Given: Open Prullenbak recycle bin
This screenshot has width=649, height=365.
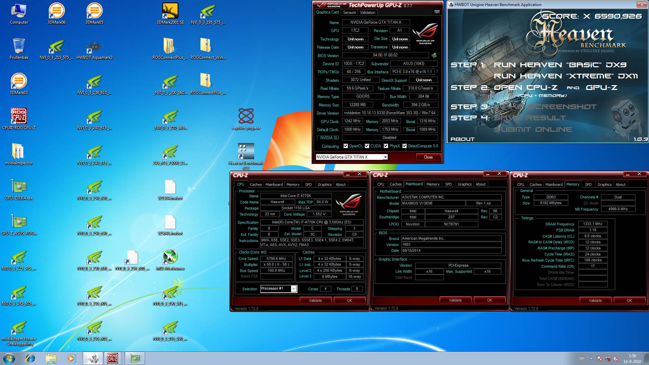Looking at the screenshot, I should click(x=19, y=49).
